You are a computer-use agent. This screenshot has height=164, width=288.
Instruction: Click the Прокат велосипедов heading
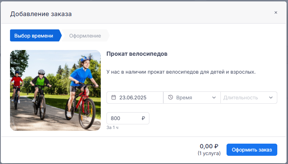coord(137,54)
